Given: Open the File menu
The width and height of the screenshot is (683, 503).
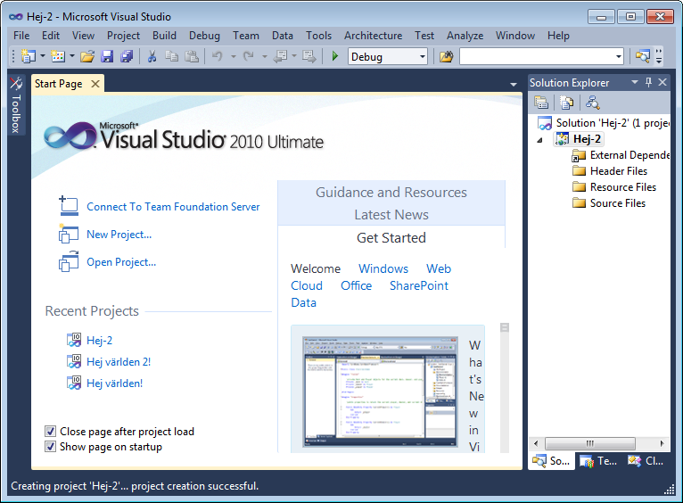Looking at the screenshot, I should point(21,36).
